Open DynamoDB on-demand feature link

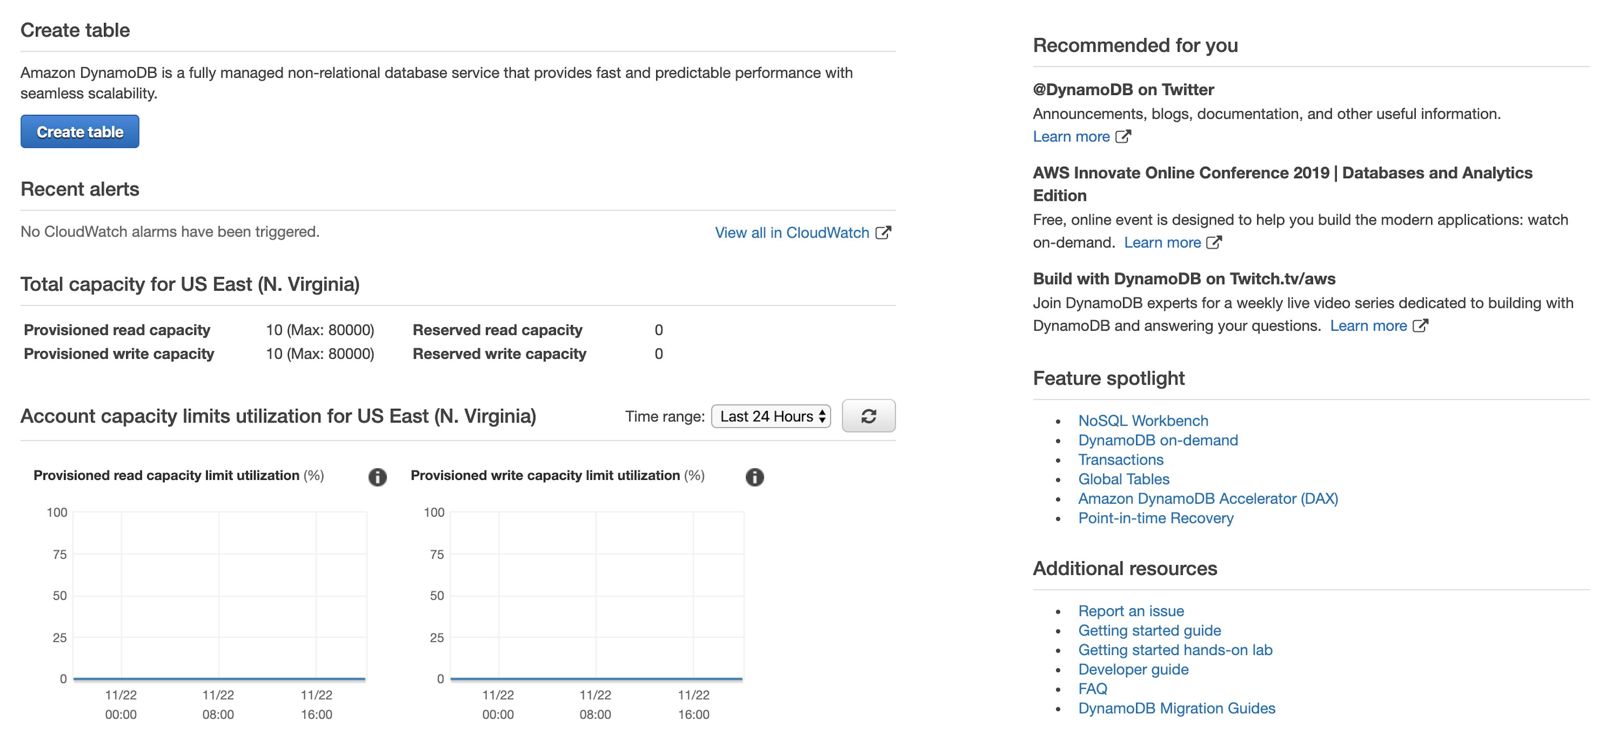pyautogui.click(x=1158, y=440)
